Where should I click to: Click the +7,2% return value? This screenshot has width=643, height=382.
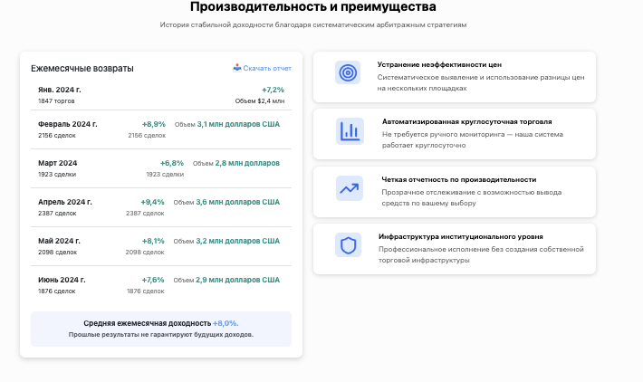(273, 90)
